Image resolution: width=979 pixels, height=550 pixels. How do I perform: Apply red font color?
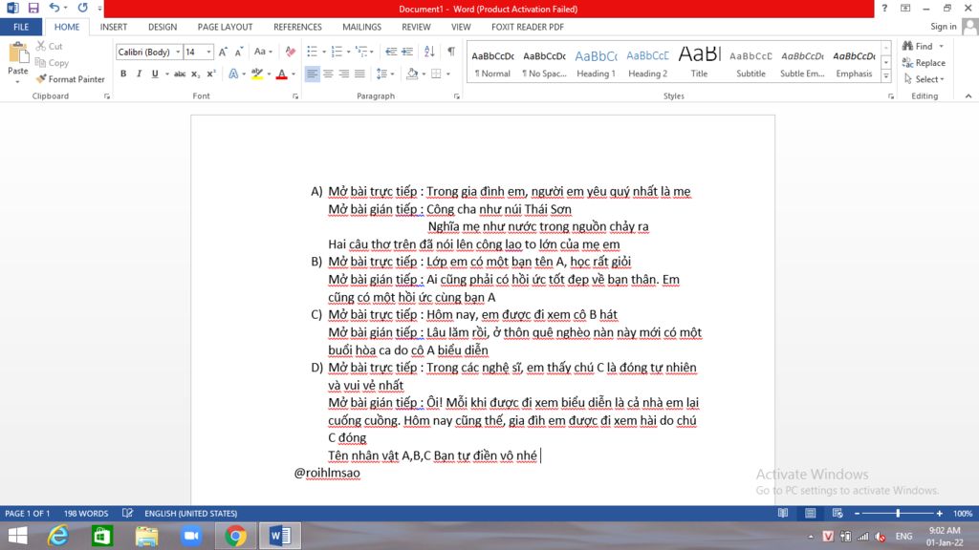click(282, 74)
